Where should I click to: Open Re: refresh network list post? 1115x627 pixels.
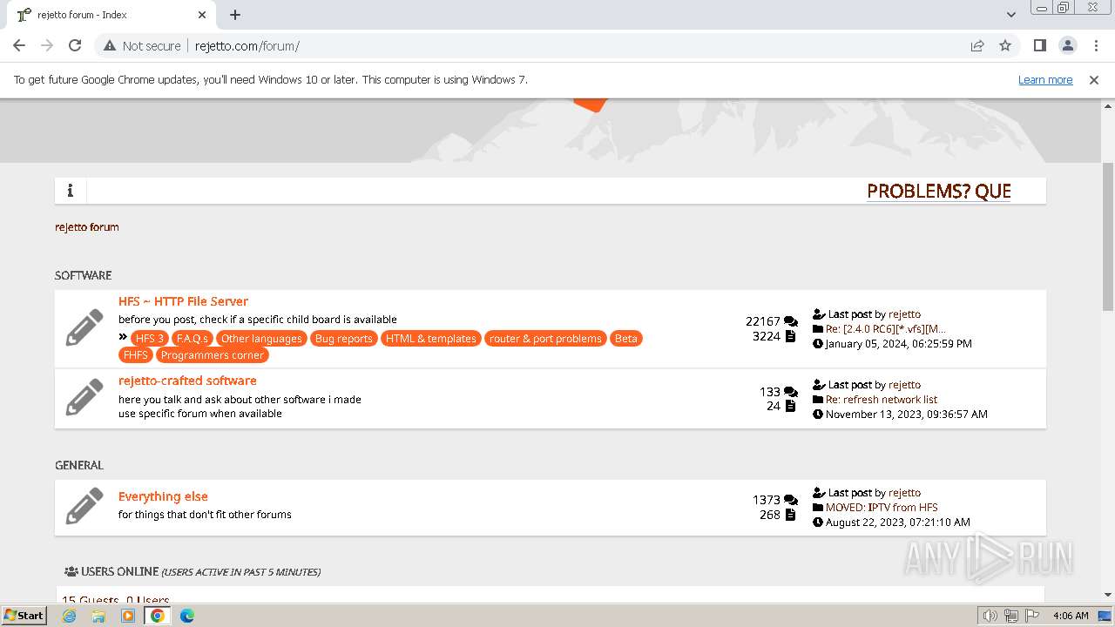(x=882, y=399)
